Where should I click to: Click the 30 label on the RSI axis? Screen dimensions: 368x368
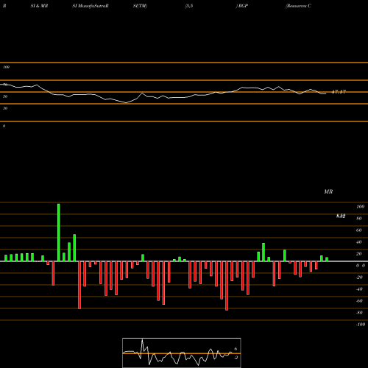5,108
